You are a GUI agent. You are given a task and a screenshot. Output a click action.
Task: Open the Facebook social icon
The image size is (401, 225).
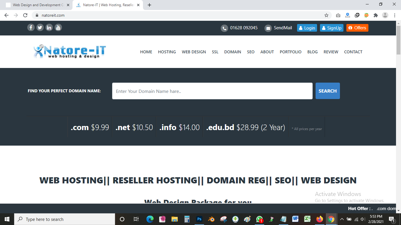tap(31, 28)
